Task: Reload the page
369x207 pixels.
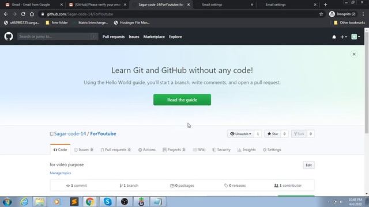Action: point(23,14)
